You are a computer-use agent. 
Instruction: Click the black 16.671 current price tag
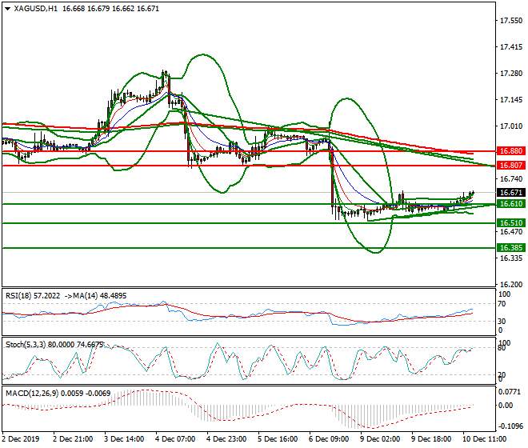coord(510,193)
